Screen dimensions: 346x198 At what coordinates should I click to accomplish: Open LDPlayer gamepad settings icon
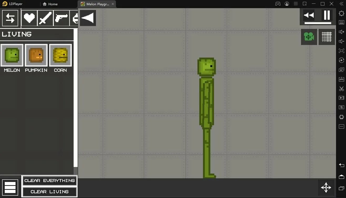[278, 4]
